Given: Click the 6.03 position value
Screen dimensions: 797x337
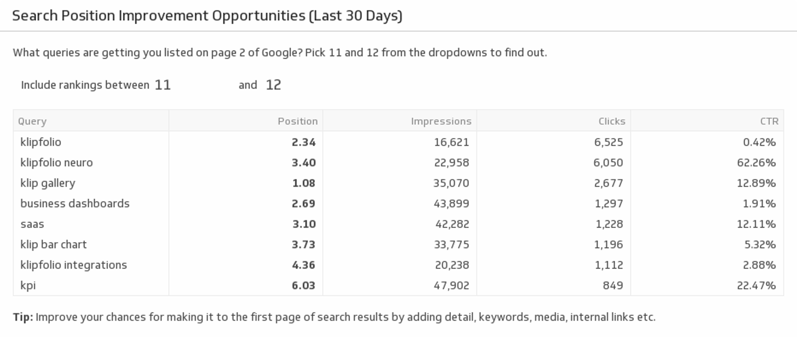Looking at the screenshot, I should pyautogui.click(x=303, y=286).
